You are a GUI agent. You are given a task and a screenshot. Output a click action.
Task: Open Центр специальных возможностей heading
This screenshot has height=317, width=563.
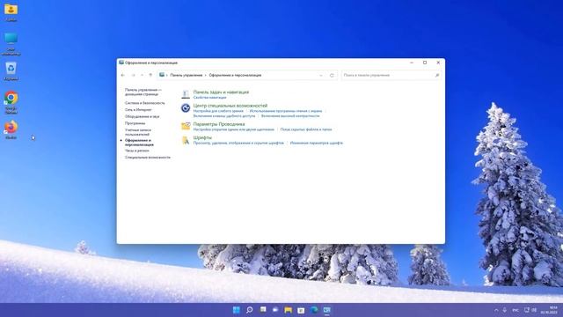(x=230, y=106)
